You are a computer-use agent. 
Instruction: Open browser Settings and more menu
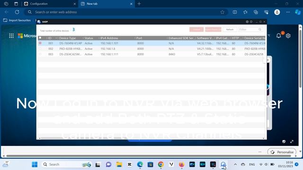point(288,12)
